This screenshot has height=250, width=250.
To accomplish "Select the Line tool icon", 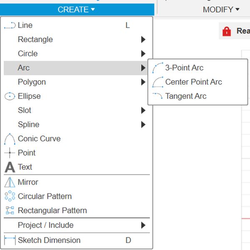I will tap(10, 25).
